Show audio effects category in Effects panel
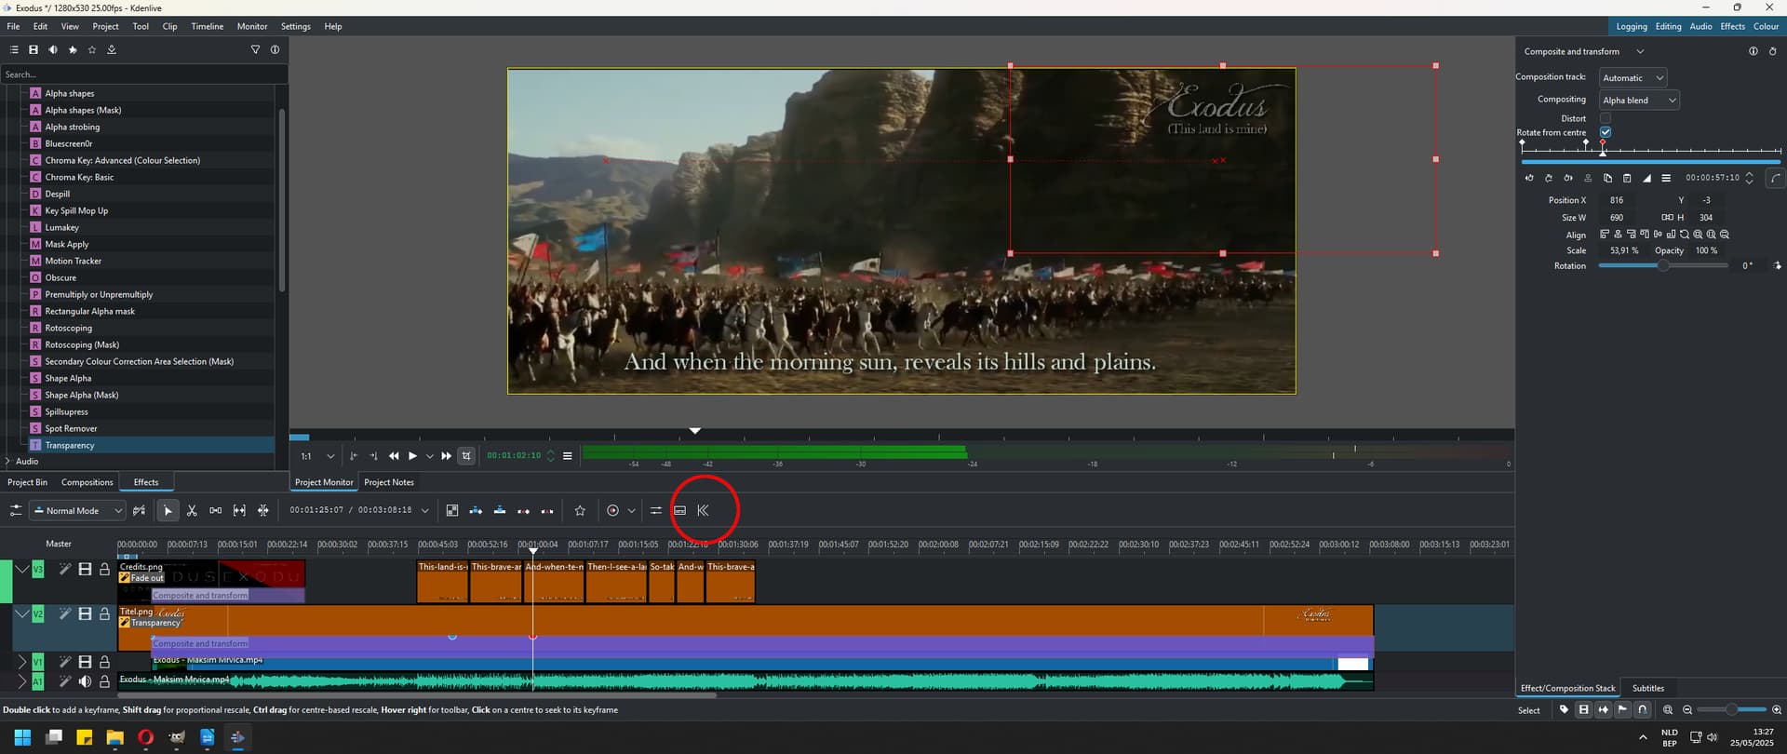This screenshot has height=754, width=1787. (x=53, y=49)
